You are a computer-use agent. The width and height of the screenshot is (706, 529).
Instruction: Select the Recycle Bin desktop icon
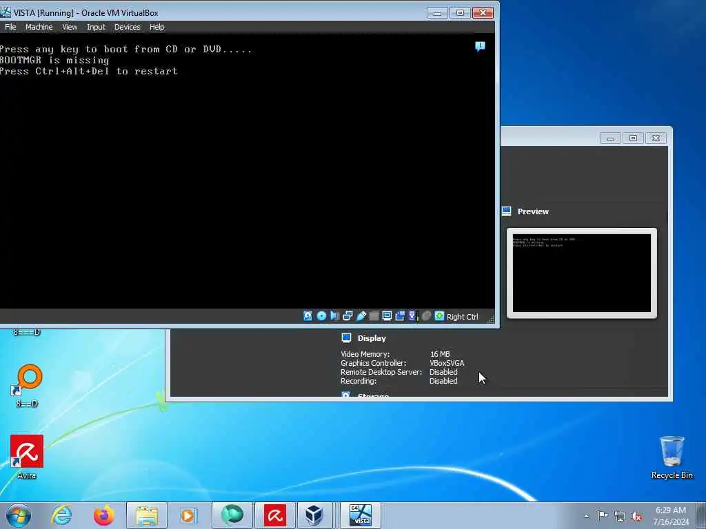672,457
